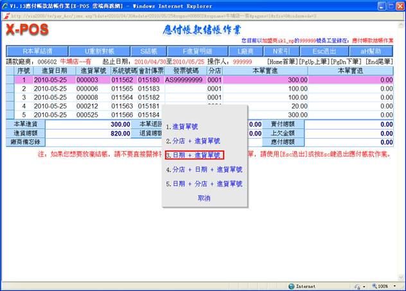
Task: Click 取消 to cancel the popup menu
Action: click(204, 198)
